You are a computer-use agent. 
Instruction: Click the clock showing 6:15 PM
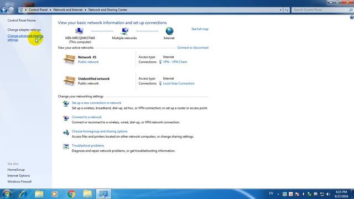[341, 192]
